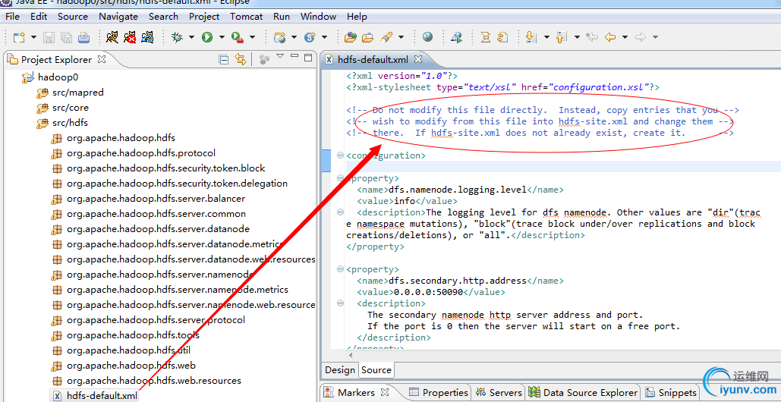This screenshot has width=781, height=402.
Task: Click the Debug bug icon
Action: (x=177, y=37)
